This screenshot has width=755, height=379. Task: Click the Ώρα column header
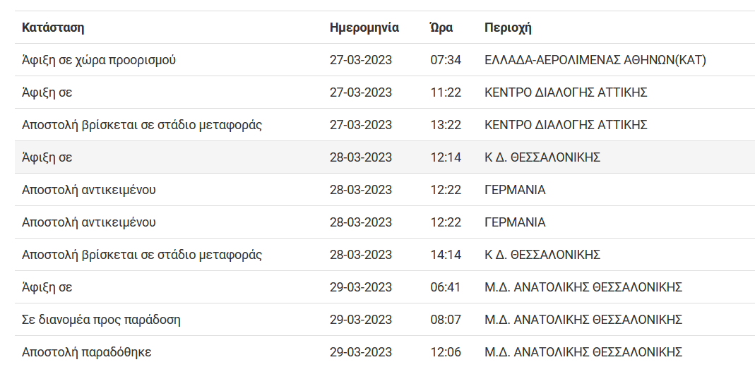pyautogui.click(x=441, y=28)
